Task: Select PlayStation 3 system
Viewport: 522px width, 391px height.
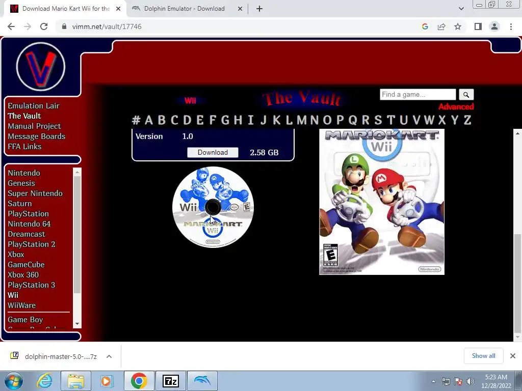Action: point(31,285)
